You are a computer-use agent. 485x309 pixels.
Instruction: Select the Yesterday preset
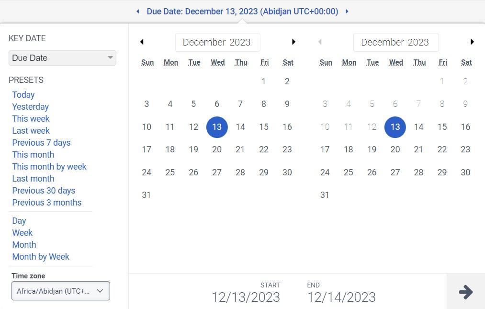[30, 106]
